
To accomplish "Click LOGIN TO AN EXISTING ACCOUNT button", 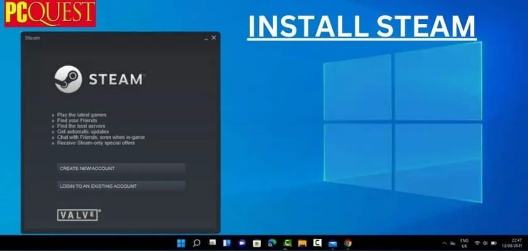I will click(x=121, y=186).
